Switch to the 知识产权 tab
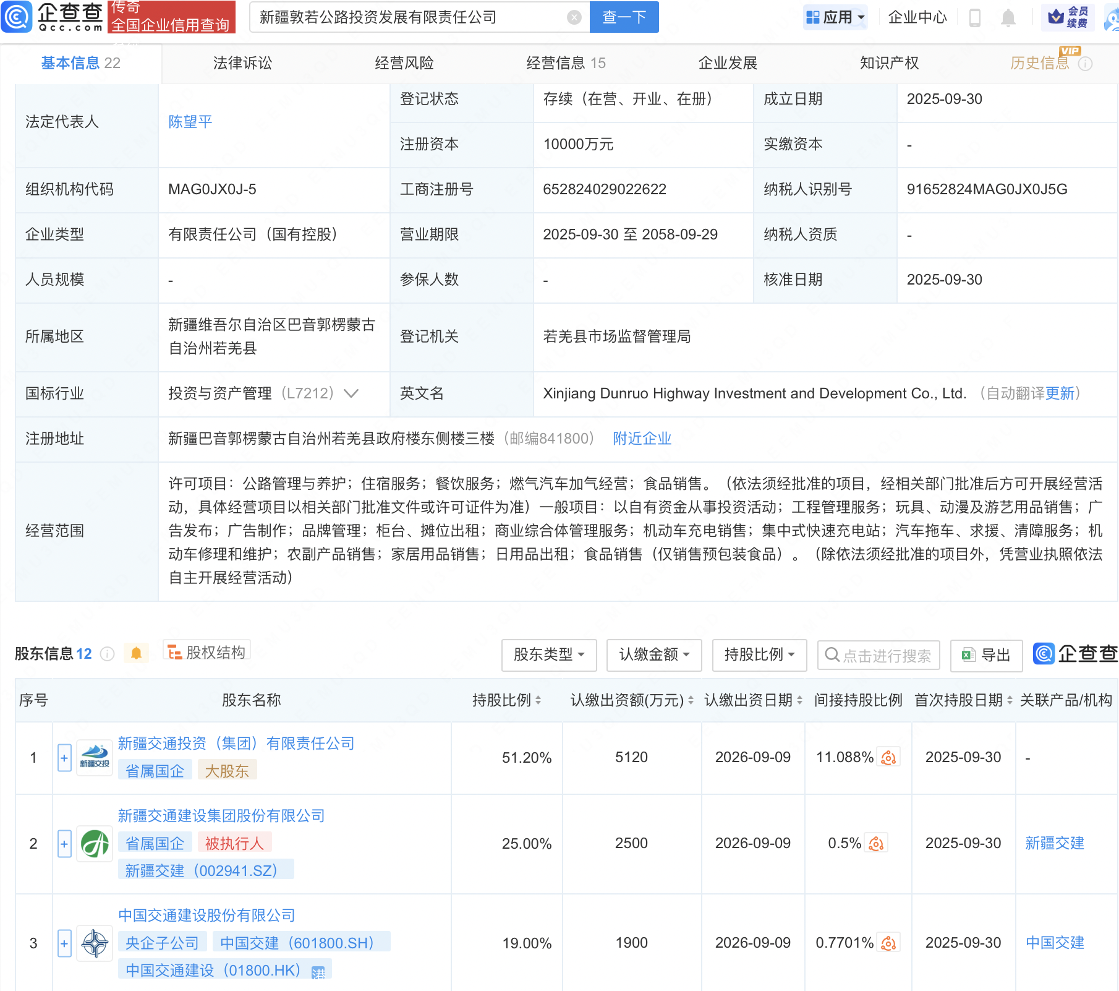Screen dimensions: 1119x991 coord(889,63)
